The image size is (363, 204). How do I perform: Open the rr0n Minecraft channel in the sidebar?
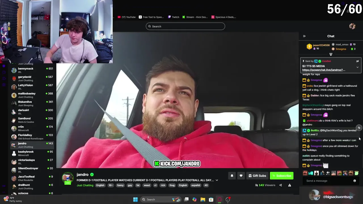32,128
